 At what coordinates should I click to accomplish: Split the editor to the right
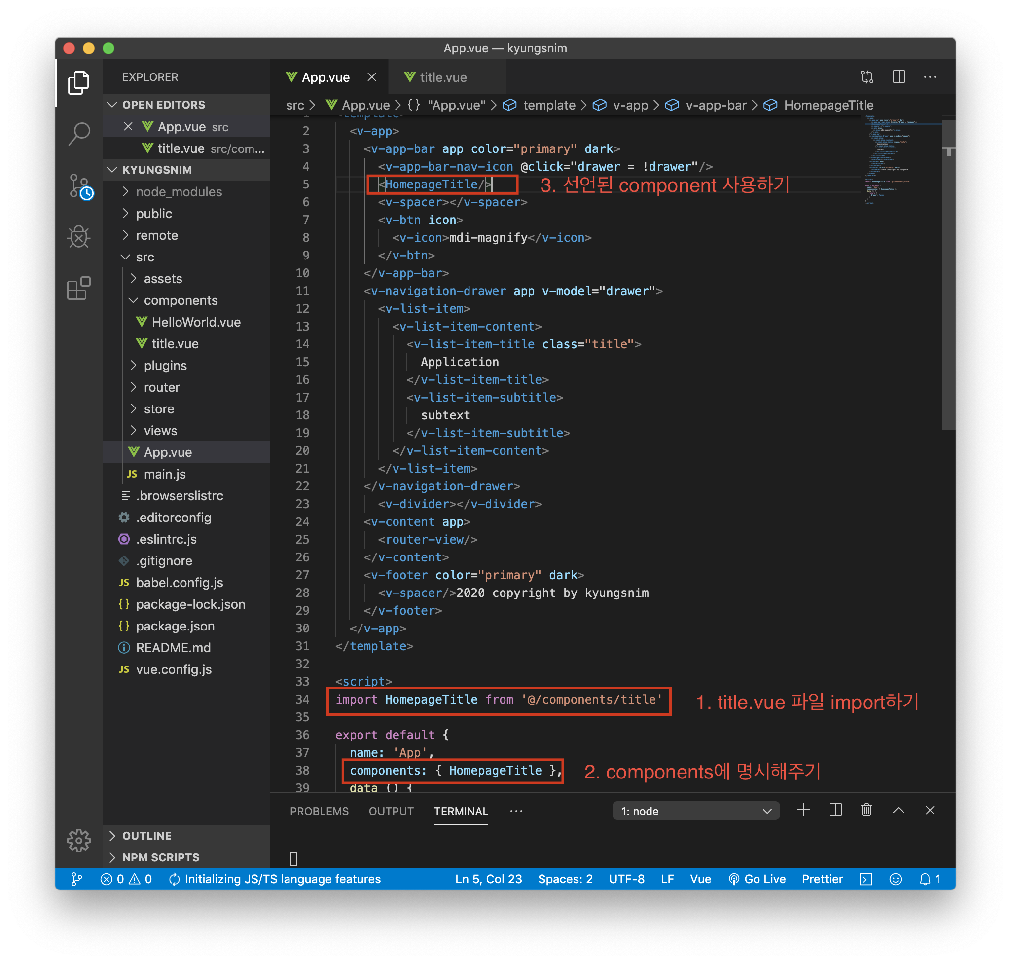click(x=899, y=77)
